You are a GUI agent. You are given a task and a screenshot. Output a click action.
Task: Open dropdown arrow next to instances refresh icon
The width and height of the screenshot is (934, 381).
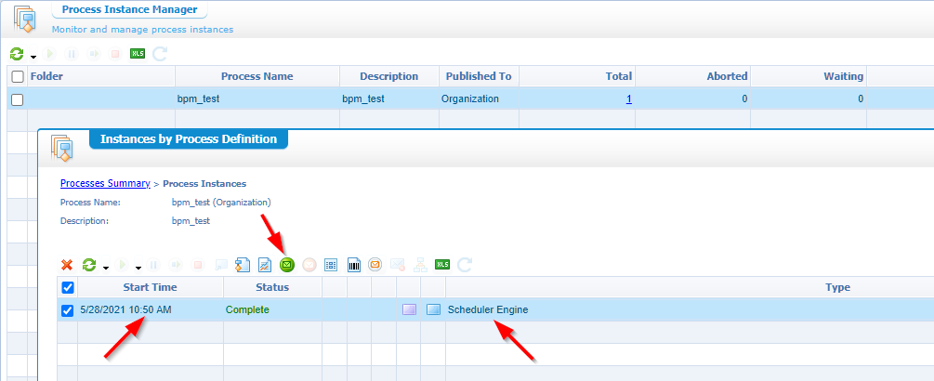coord(105,268)
